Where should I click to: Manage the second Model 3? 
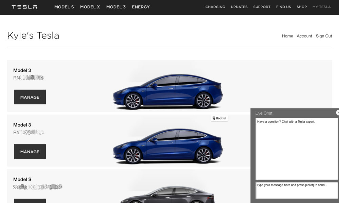[x=30, y=152]
